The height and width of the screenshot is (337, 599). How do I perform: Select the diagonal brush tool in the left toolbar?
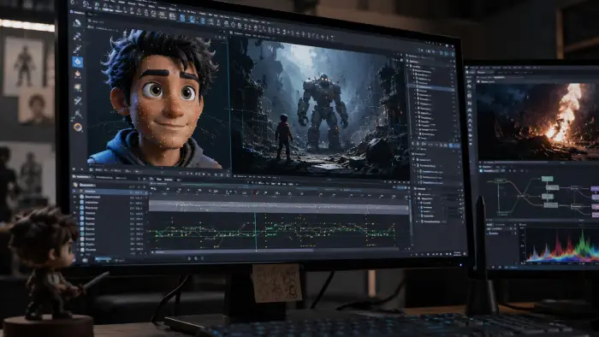(x=78, y=49)
